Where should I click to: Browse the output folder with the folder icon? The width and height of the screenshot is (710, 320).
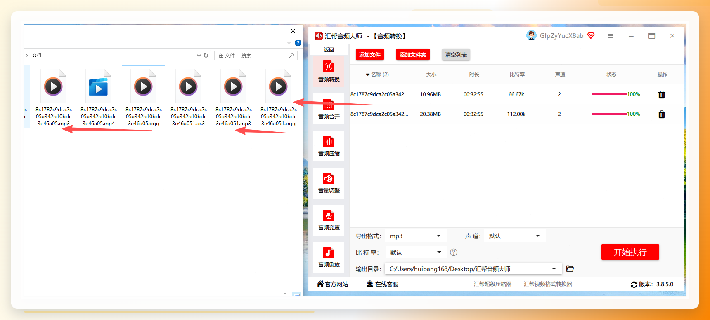570,269
